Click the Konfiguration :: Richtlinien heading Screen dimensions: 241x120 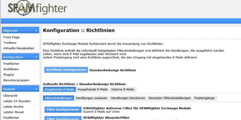[79, 30]
